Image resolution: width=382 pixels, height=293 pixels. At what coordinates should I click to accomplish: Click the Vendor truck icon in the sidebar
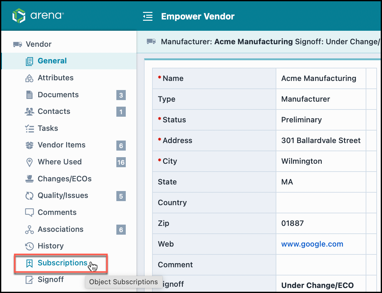18,44
